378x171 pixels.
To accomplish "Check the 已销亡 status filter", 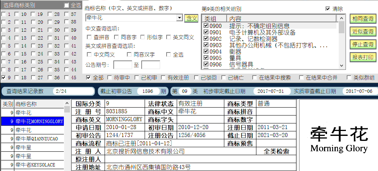I will 224,77.
